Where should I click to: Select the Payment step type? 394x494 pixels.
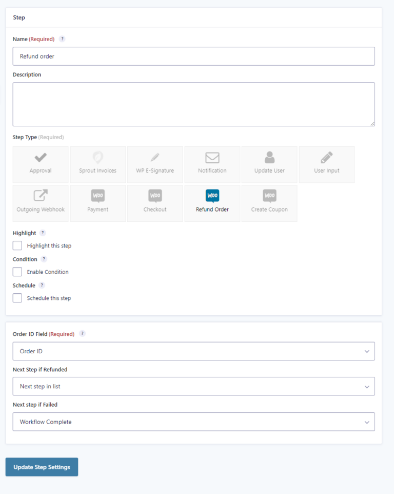click(x=97, y=203)
